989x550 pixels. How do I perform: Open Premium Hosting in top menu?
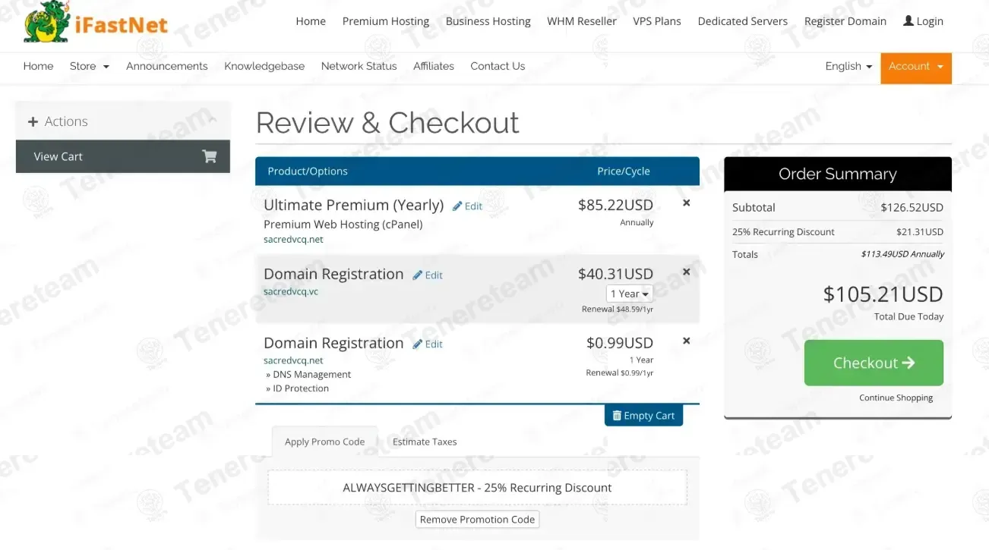(x=386, y=21)
